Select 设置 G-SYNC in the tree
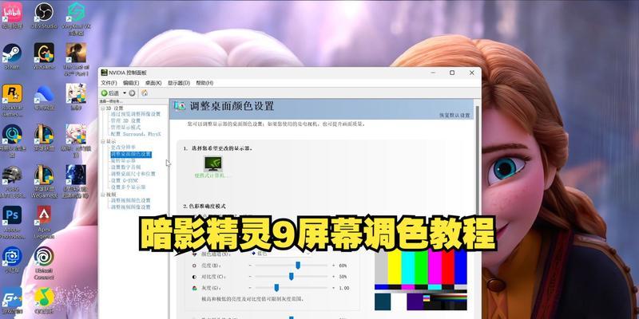This screenshot has width=639, height=319. point(124,180)
